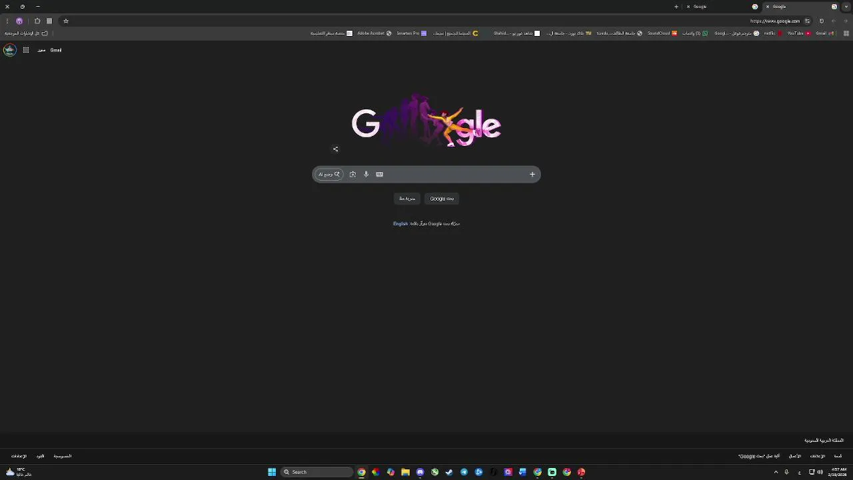Expand the tab search dropdown arrow
This screenshot has width=853, height=480.
(x=846, y=7)
